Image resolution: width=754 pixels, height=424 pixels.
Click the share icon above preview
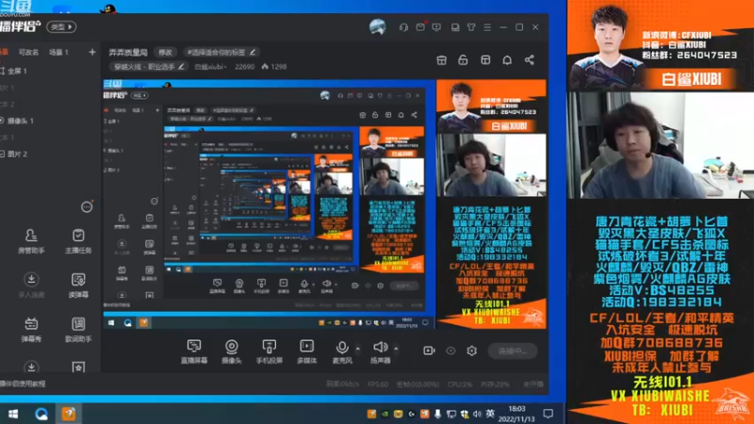click(x=530, y=60)
